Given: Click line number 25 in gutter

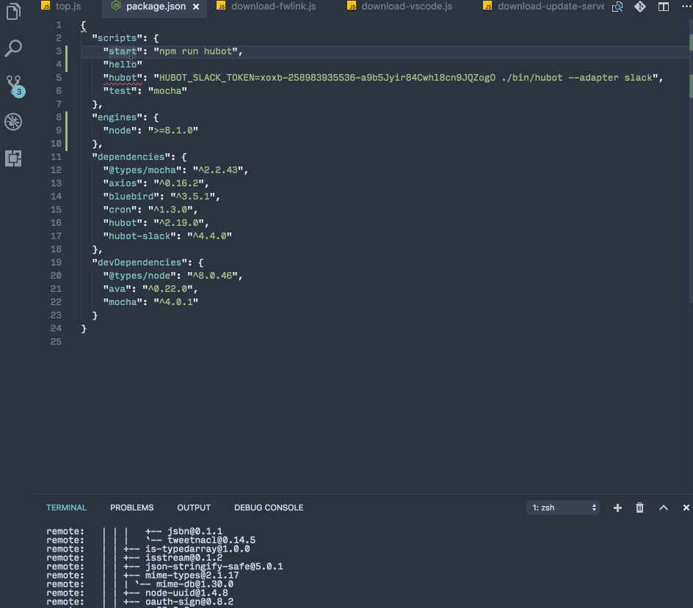Looking at the screenshot, I should [56, 342].
